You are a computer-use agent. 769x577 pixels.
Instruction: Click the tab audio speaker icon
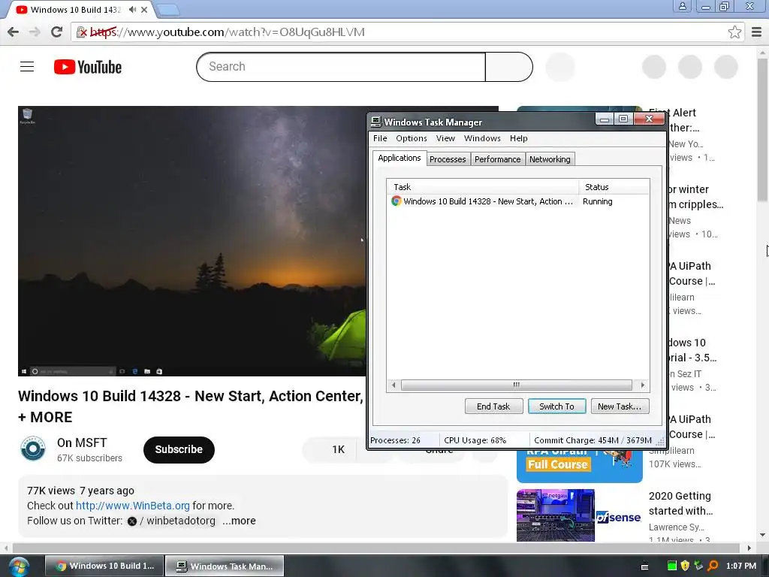coord(132,9)
